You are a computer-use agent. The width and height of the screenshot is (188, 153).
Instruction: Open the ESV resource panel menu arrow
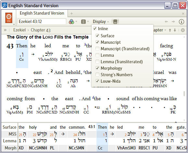tap(14, 25)
